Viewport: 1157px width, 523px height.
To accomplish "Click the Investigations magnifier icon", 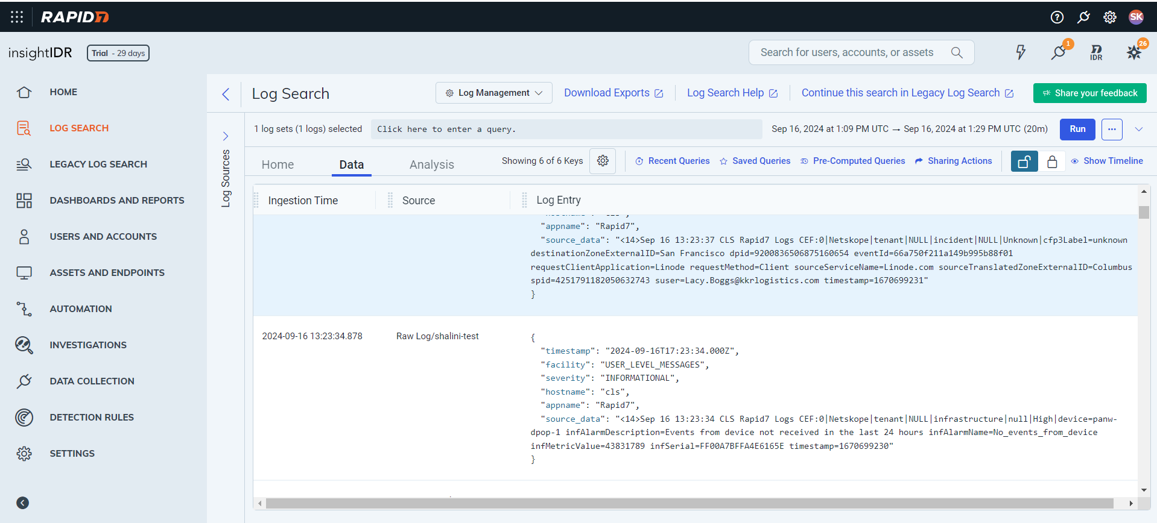I will coord(24,345).
